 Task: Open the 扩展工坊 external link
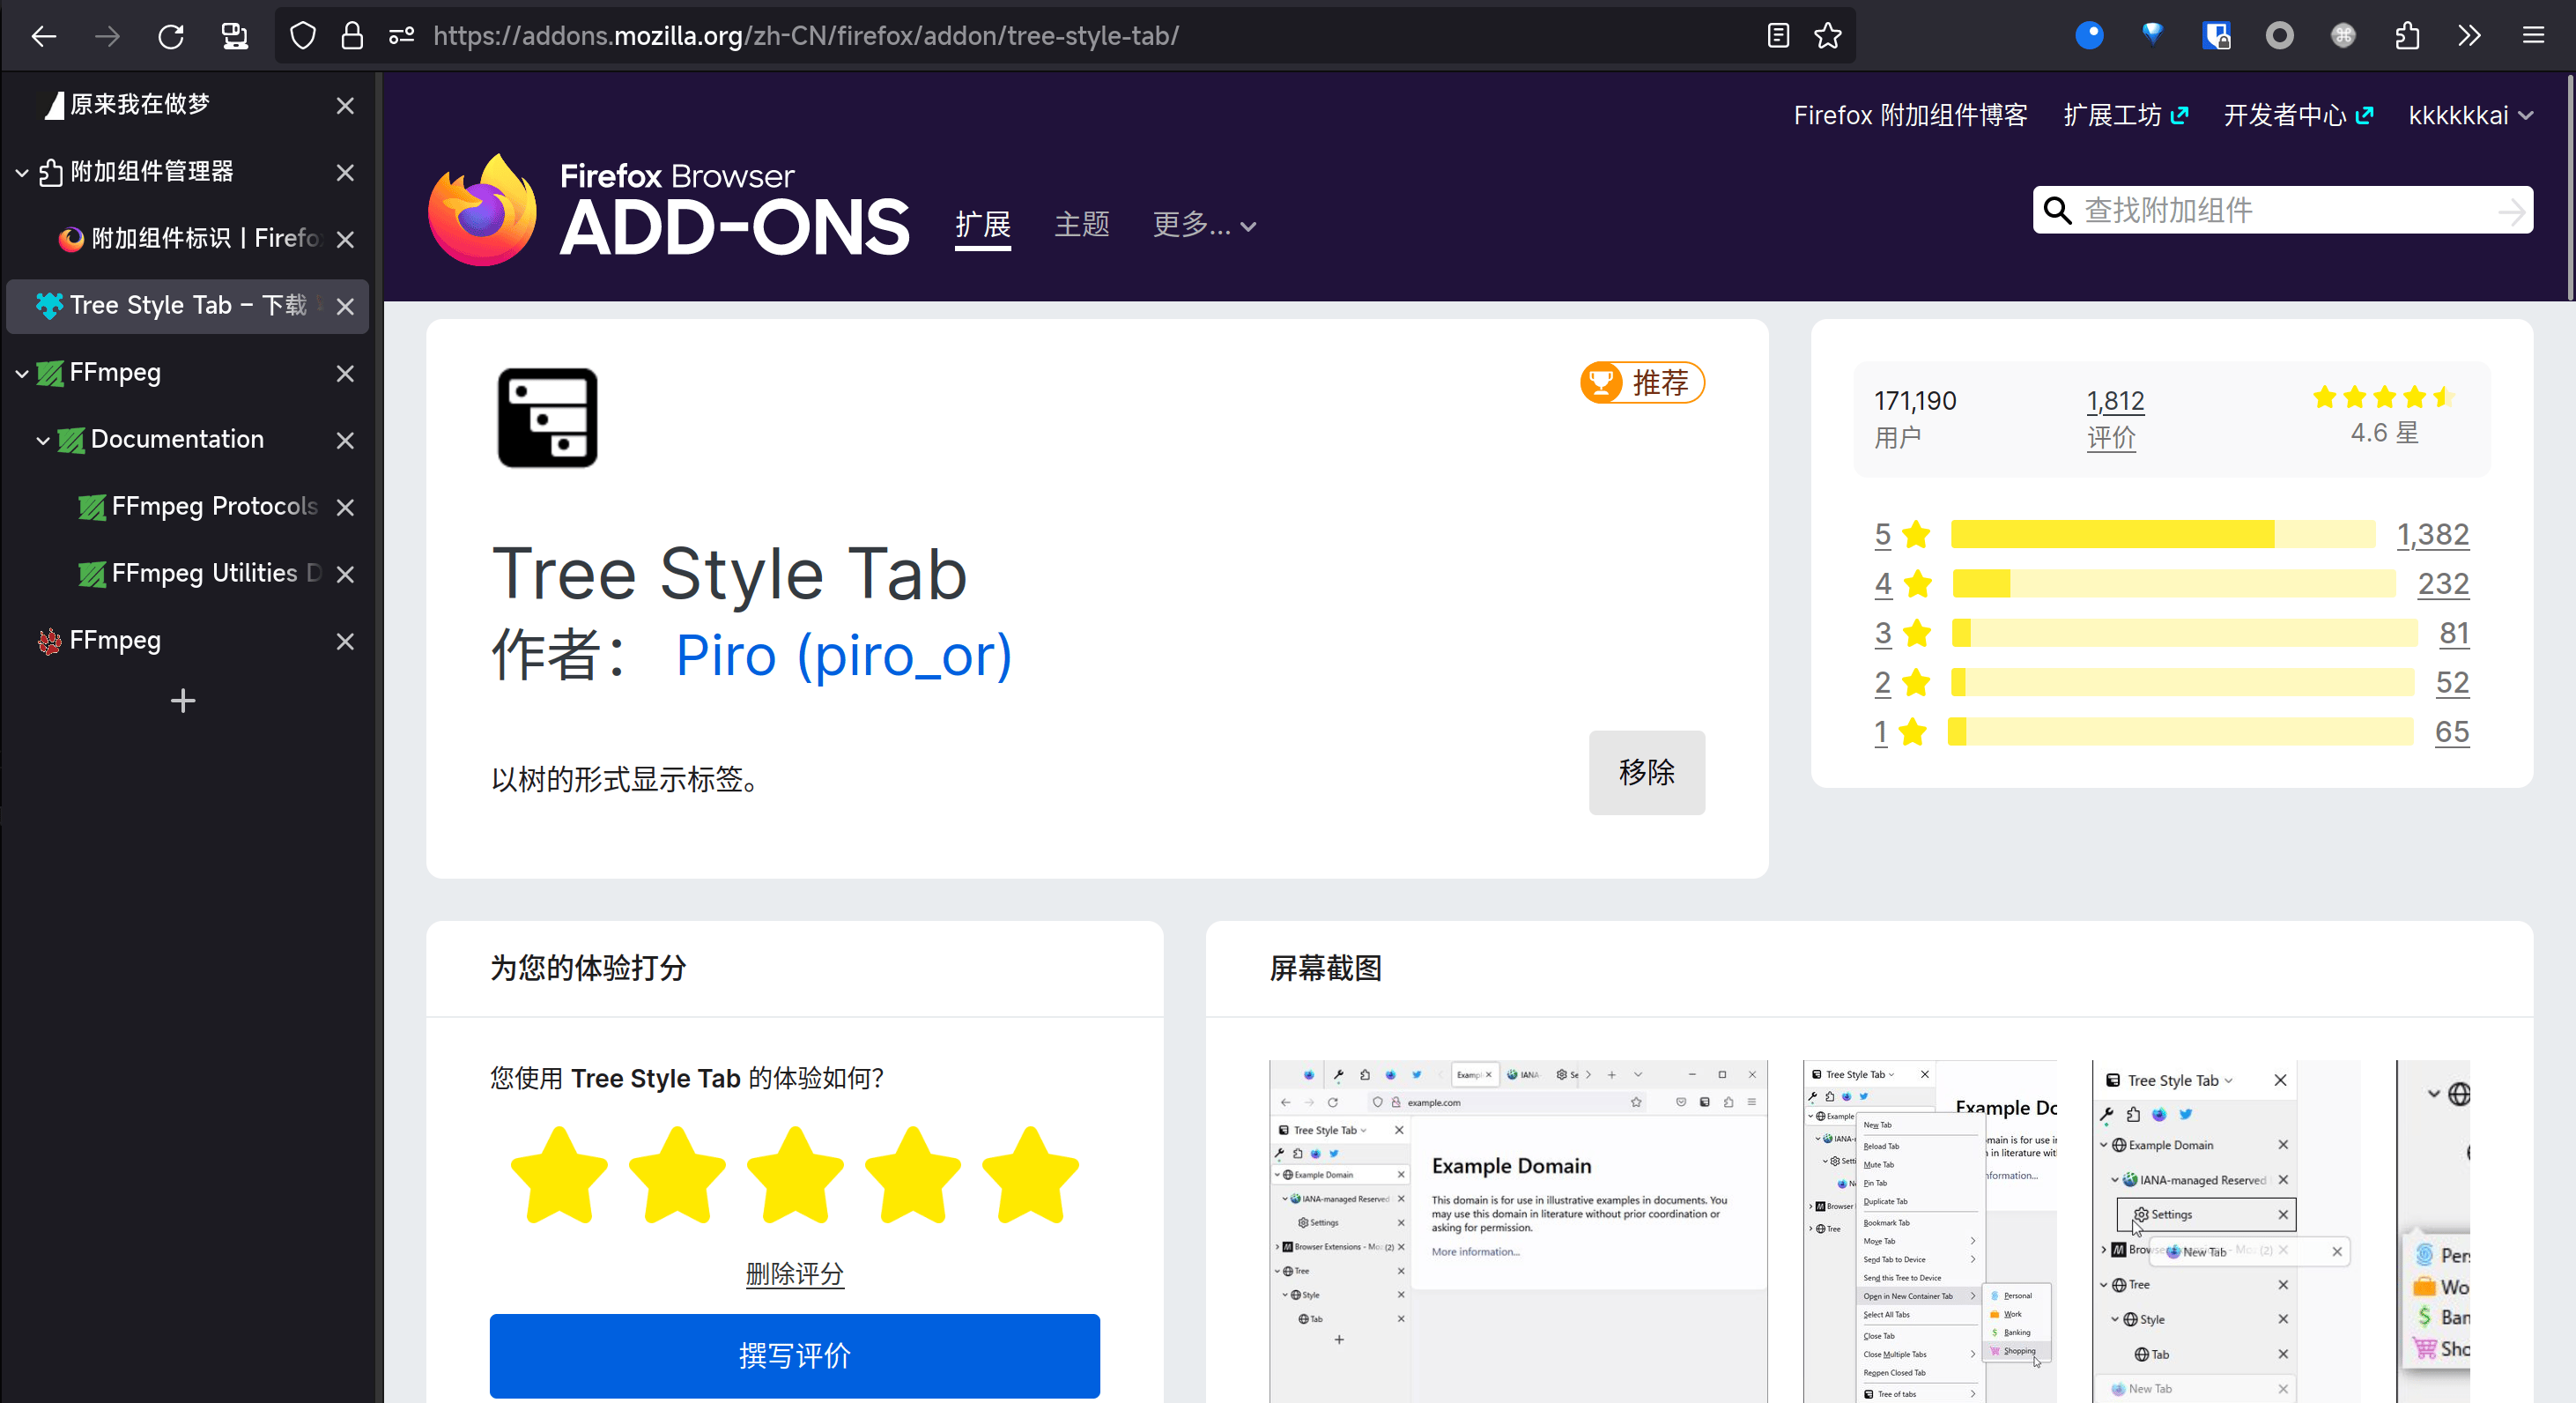pos(2126,115)
